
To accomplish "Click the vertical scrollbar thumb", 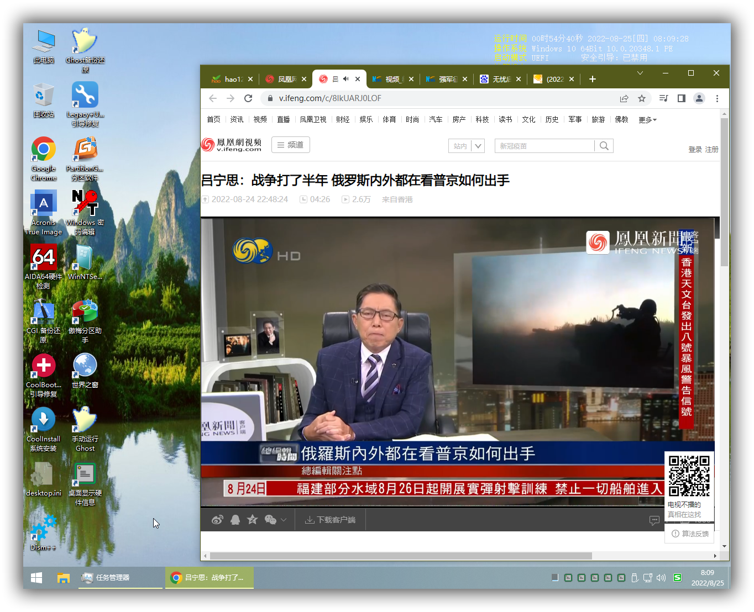I will point(724,192).
